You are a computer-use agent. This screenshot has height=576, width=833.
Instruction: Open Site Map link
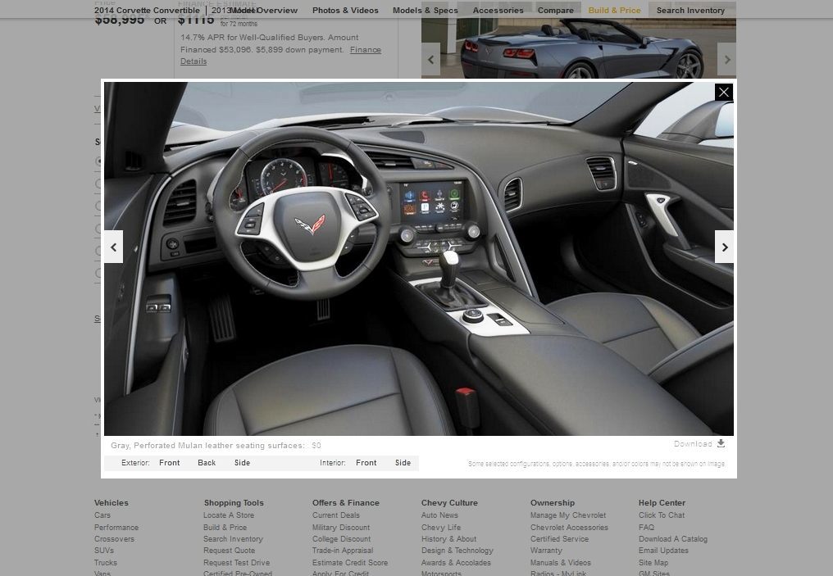653,563
